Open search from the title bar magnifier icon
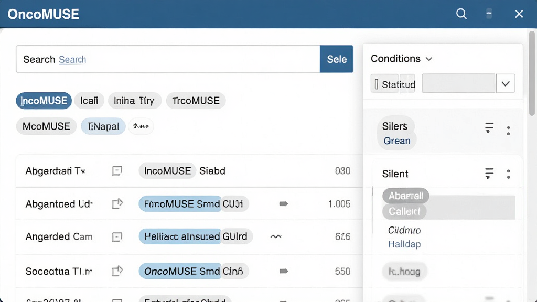 point(461,14)
